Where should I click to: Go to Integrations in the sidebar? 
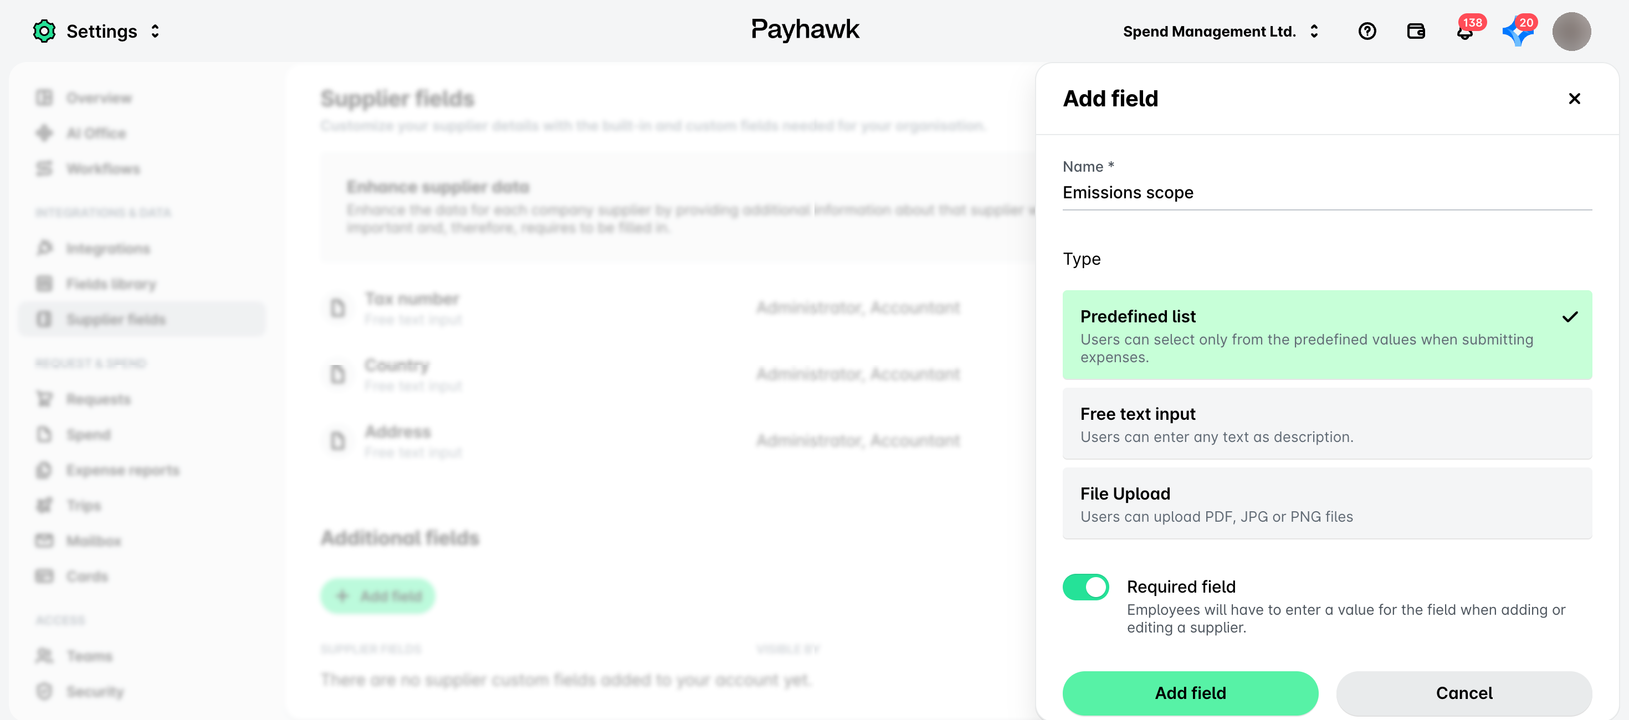point(108,249)
